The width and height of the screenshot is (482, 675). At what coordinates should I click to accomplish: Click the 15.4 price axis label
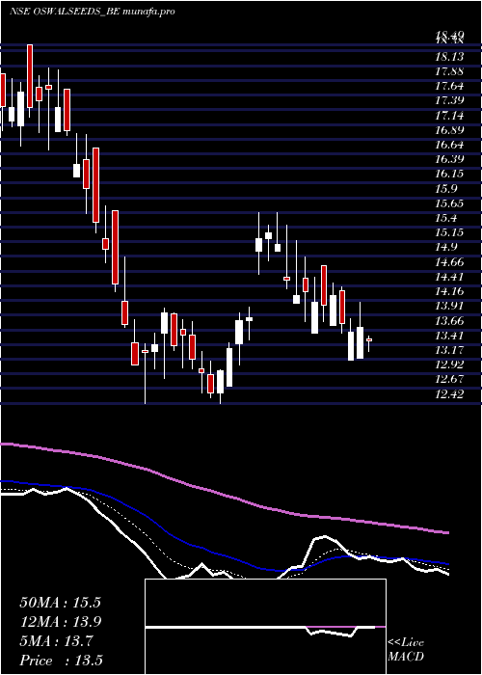pyautogui.click(x=446, y=218)
